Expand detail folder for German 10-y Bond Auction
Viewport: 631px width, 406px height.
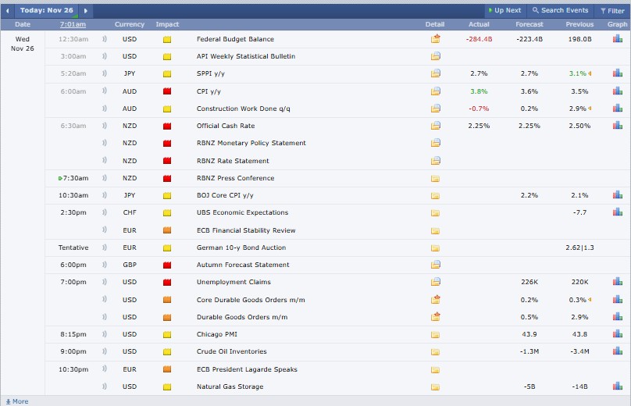pyautogui.click(x=436, y=248)
